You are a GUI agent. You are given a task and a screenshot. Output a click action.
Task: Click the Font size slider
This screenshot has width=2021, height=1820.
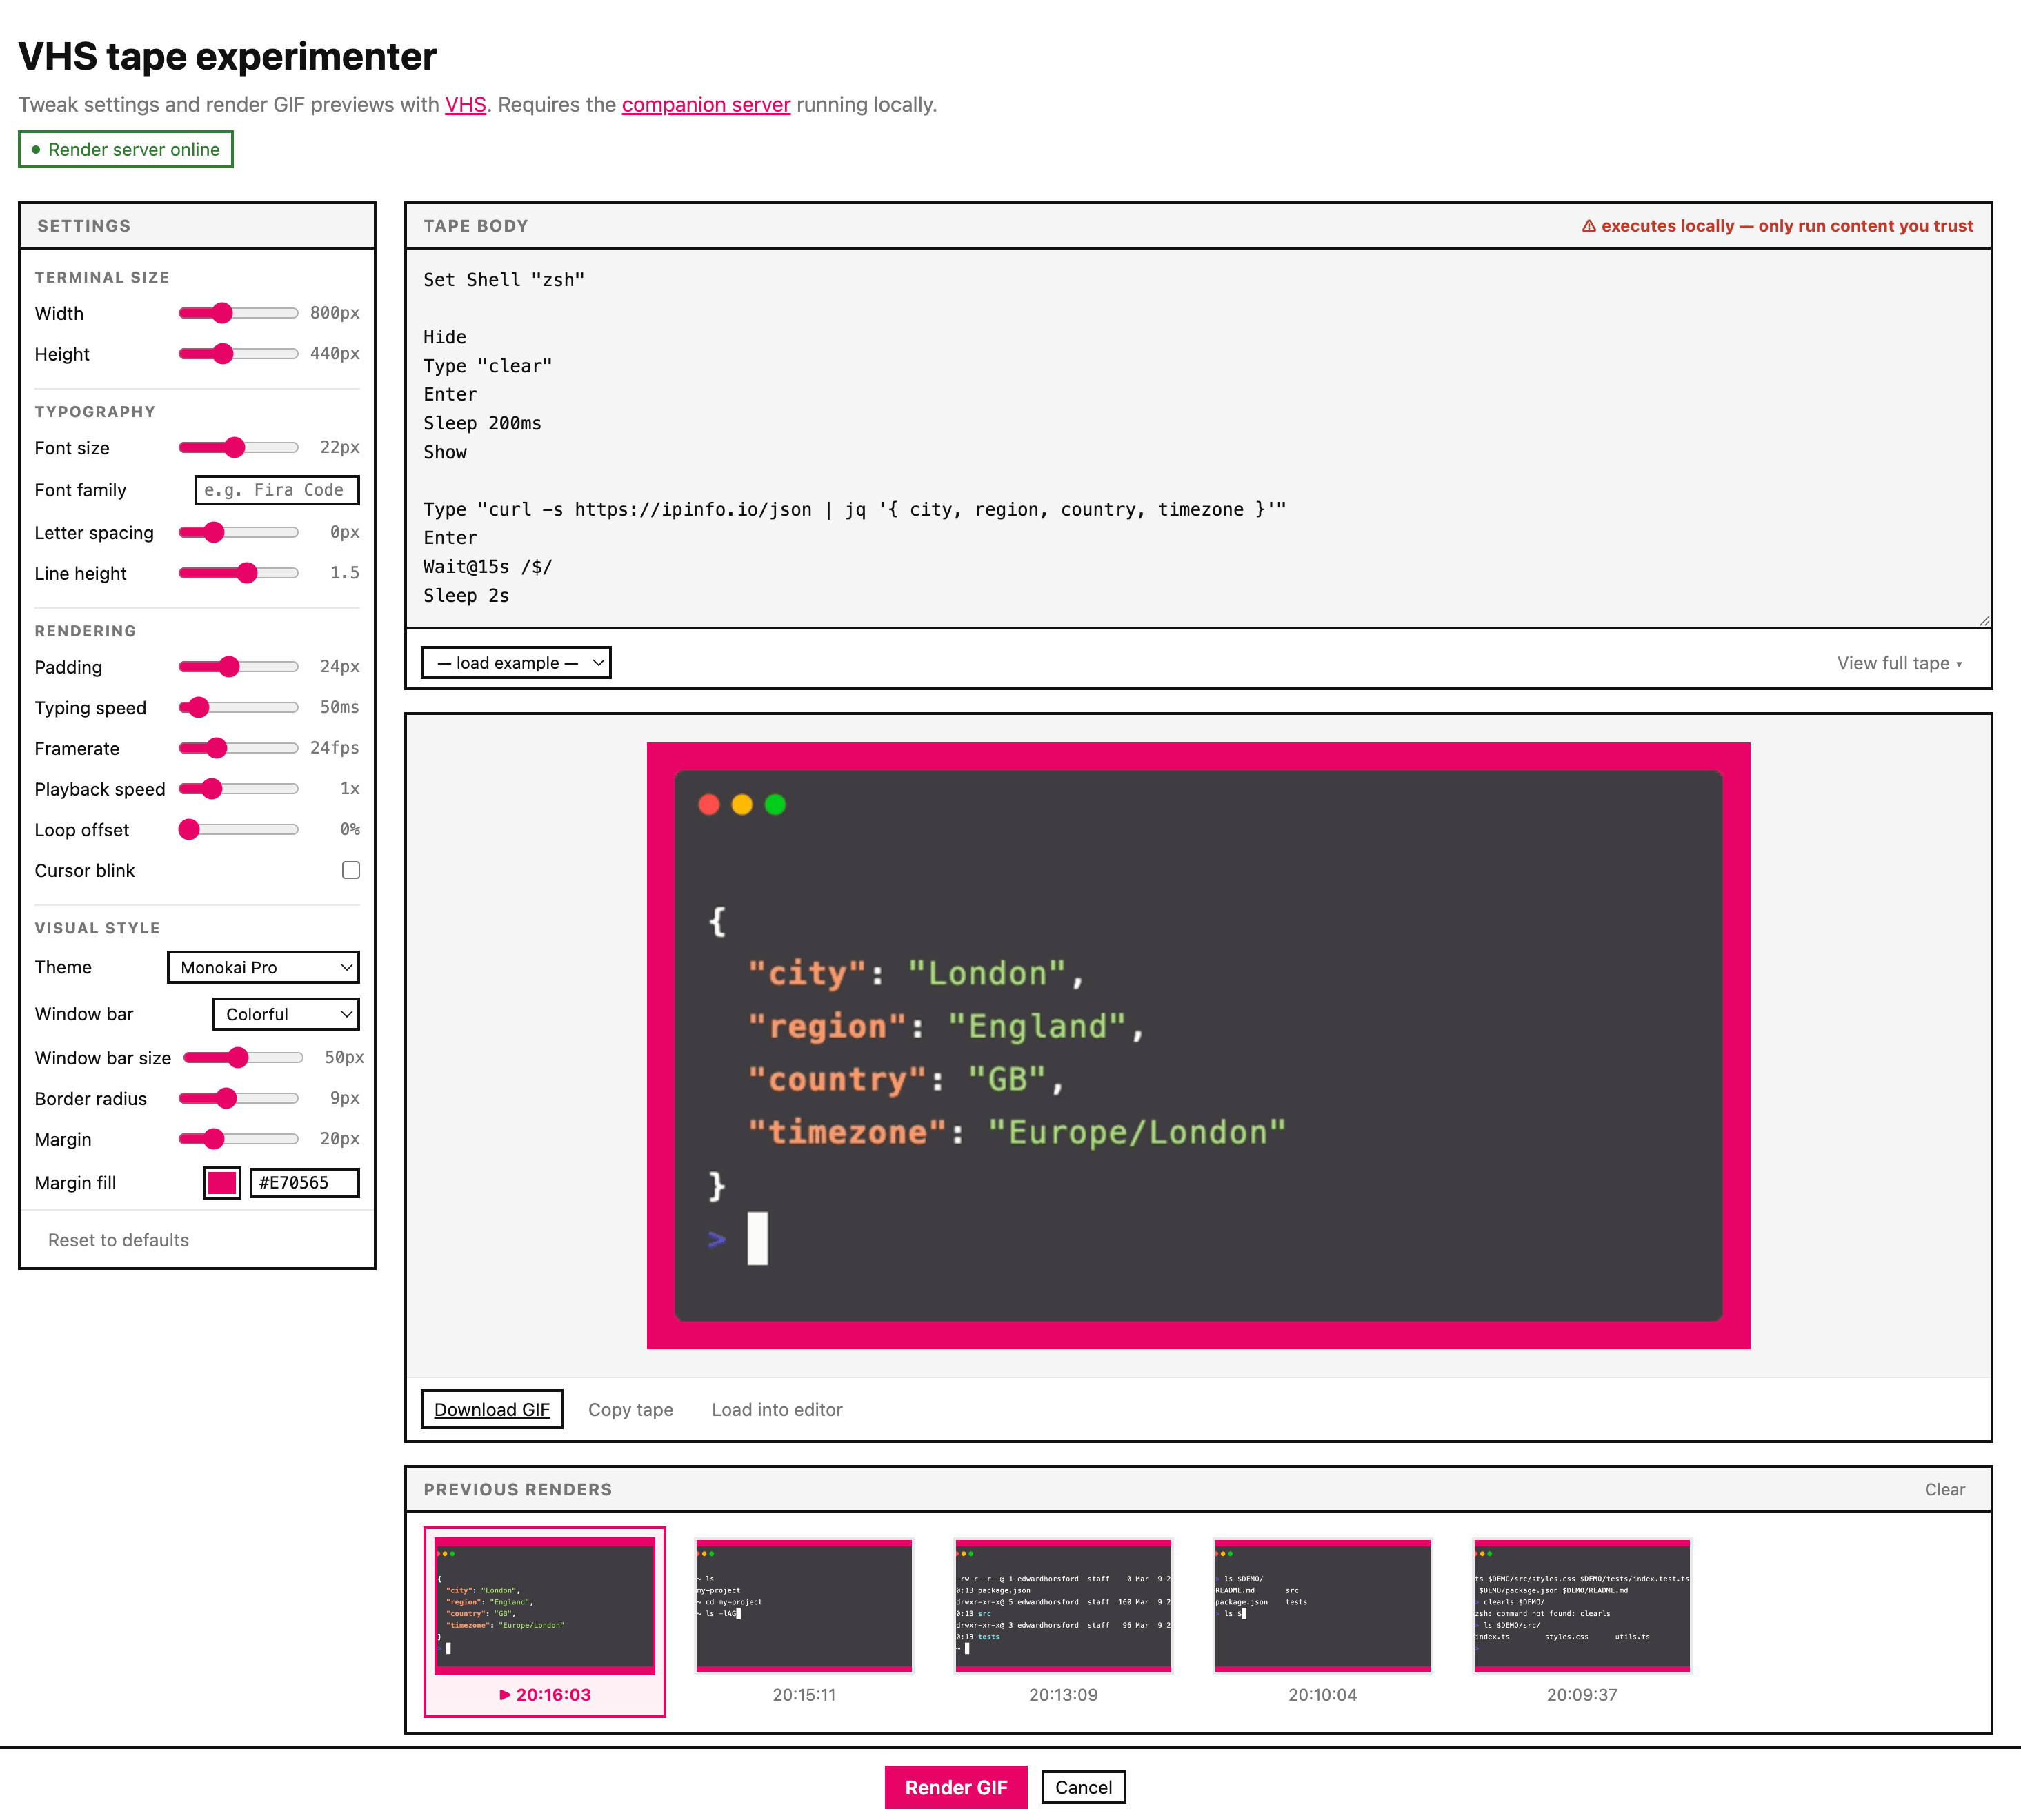238,448
